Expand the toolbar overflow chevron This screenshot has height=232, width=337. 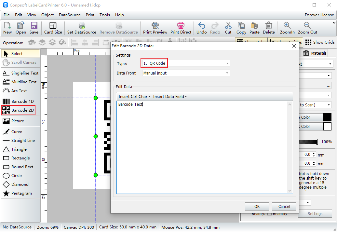334,22
